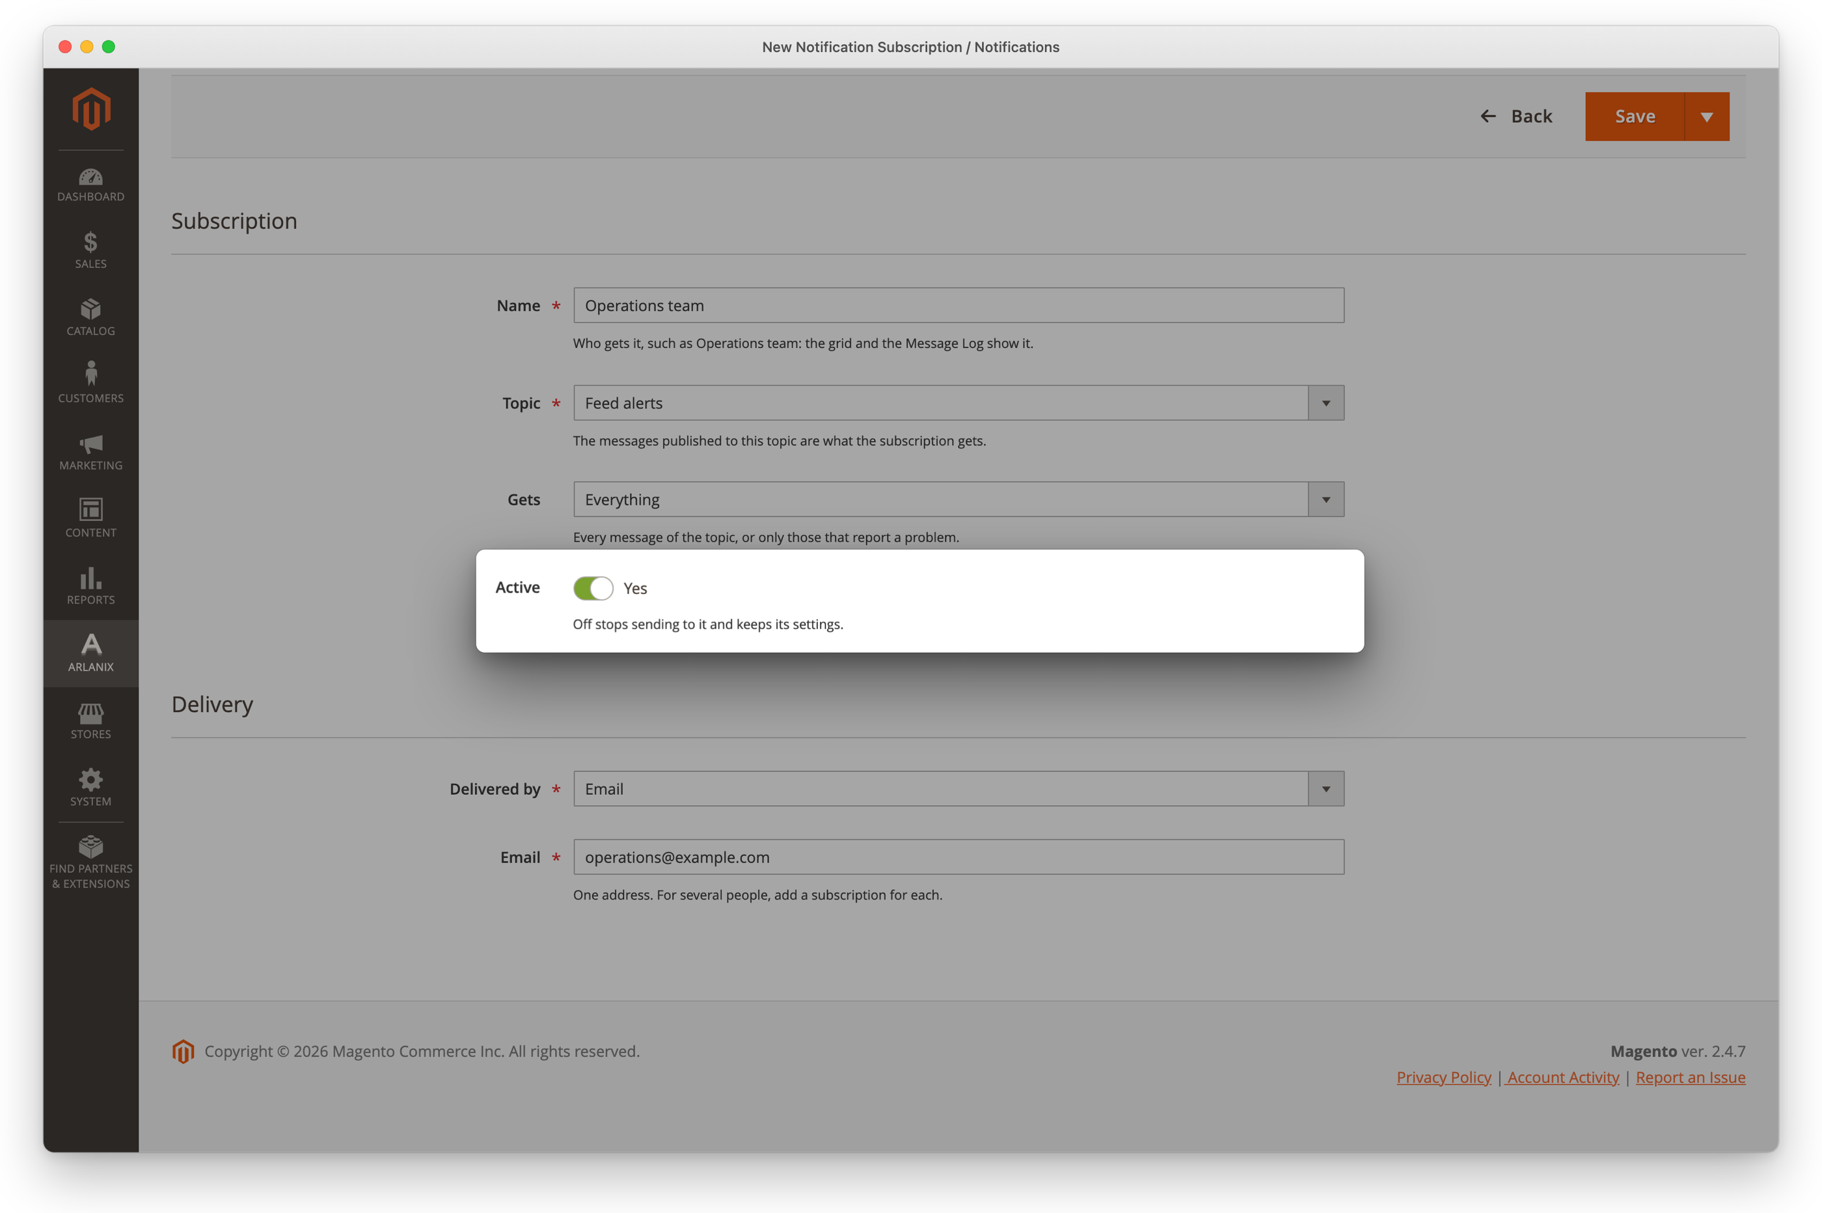This screenshot has height=1213, width=1822.
Task: Click the 'Magento ver. 2.4.7' text
Action: point(1678,1051)
